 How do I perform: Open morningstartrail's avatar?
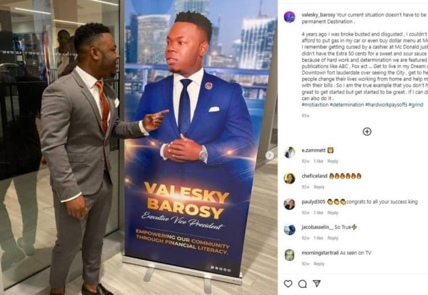click(289, 255)
